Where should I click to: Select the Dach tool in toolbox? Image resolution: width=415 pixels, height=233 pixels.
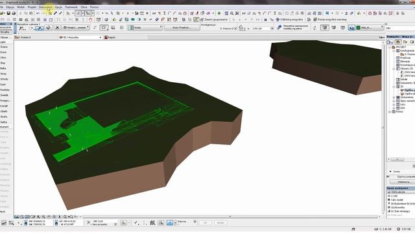pyautogui.click(x=3, y=85)
